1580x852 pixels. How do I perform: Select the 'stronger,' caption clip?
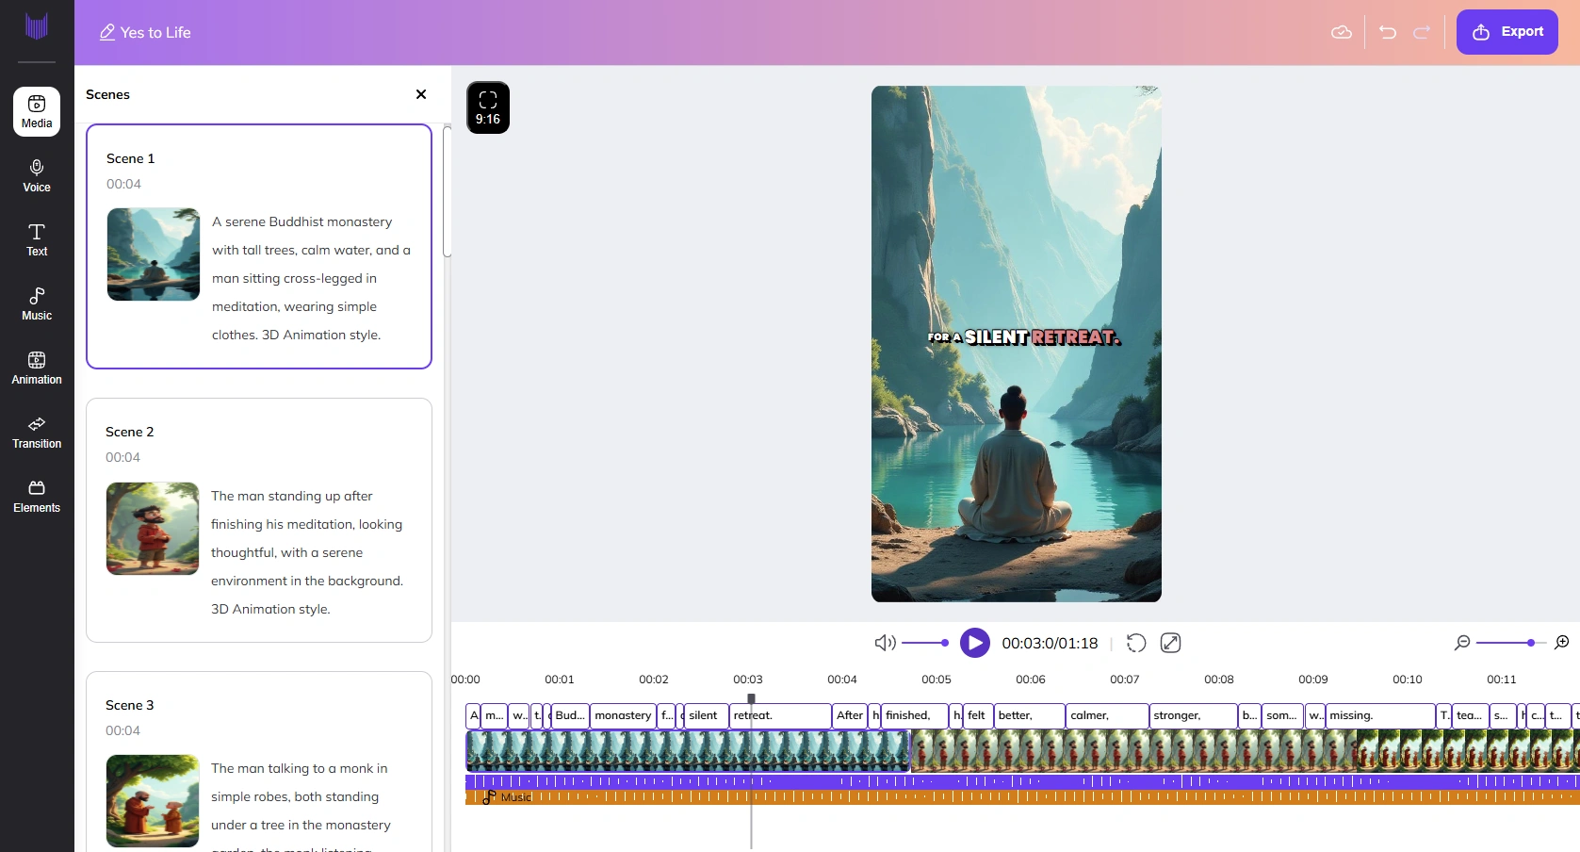[x=1193, y=715]
